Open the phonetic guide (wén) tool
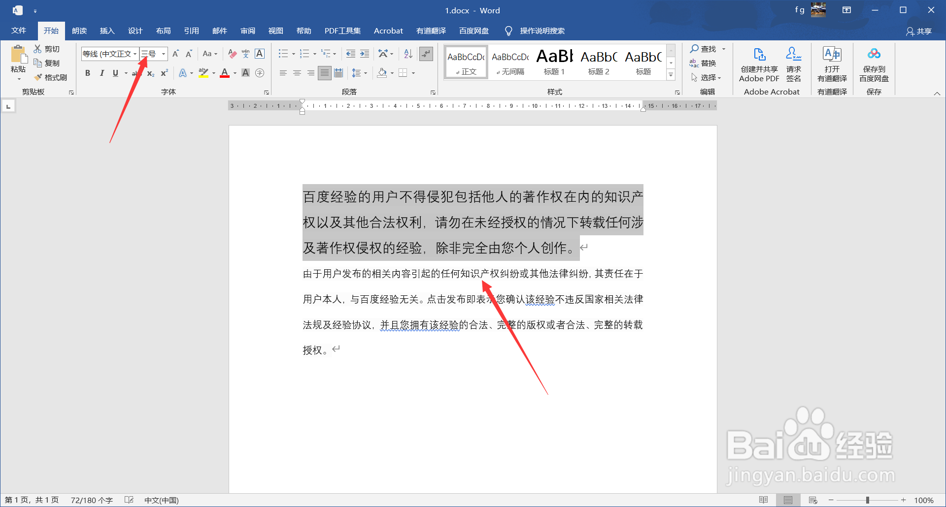The image size is (946, 507). click(x=245, y=54)
